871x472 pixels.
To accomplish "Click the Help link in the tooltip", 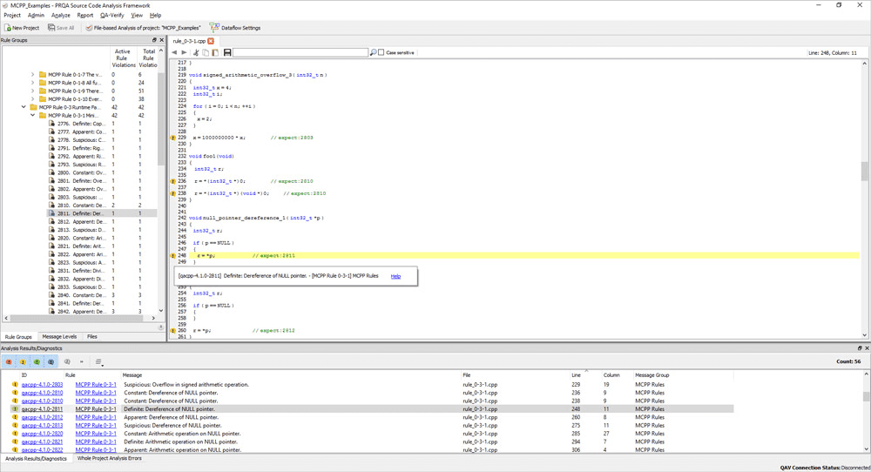I will click(x=395, y=276).
